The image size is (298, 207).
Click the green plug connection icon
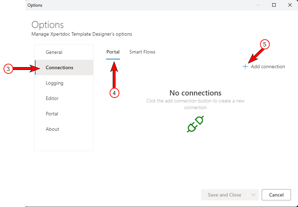click(195, 124)
